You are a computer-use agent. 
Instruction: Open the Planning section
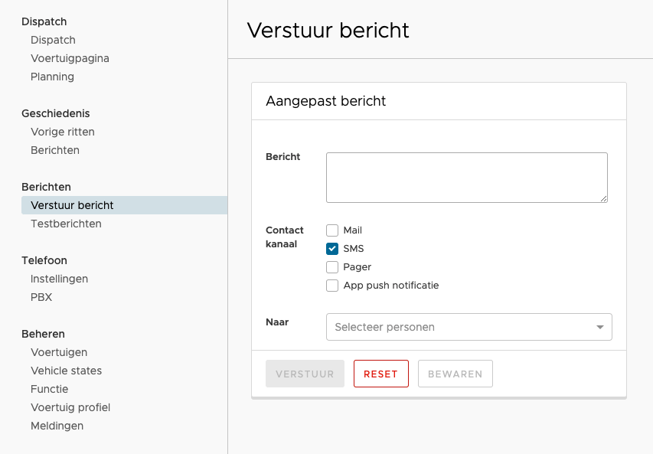[52, 77]
